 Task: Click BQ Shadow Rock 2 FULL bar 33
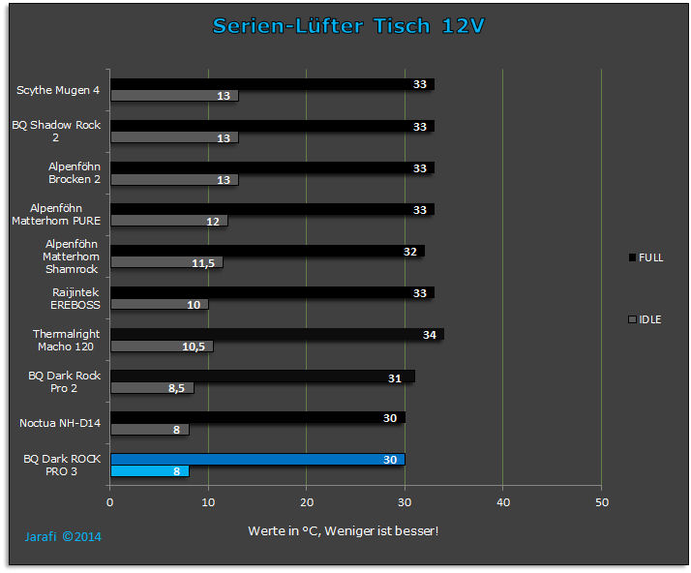272,126
